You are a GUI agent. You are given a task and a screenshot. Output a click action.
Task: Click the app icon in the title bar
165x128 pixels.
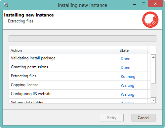click(x=6, y=5)
